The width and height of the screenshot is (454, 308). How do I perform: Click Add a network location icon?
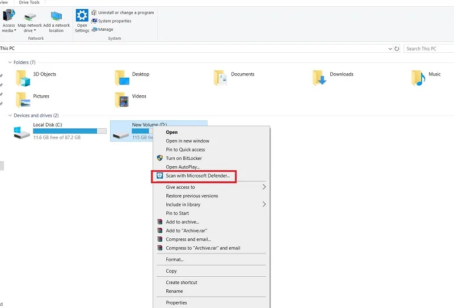[56, 16]
